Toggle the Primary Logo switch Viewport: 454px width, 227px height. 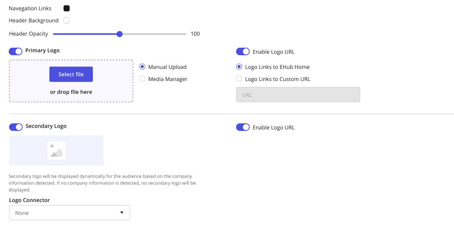pyautogui.click(x=16, y=51)
